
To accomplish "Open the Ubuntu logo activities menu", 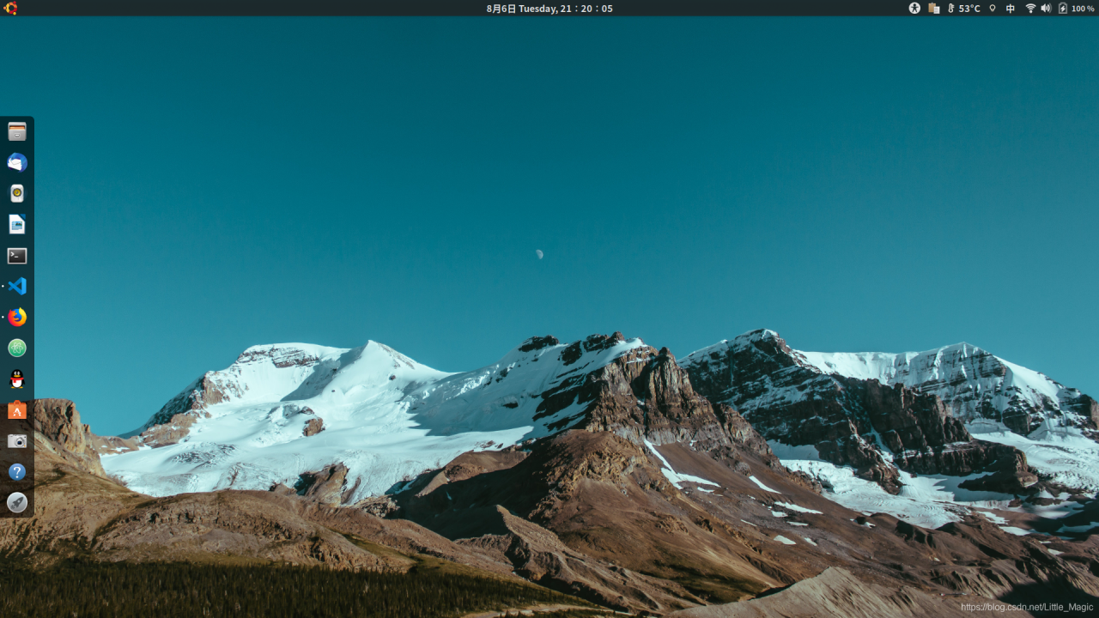I will [x=10, y=8].
